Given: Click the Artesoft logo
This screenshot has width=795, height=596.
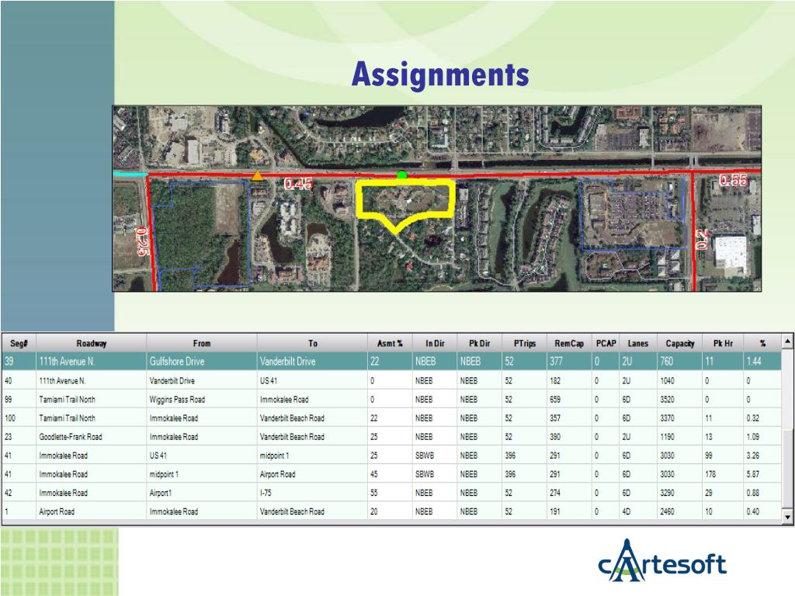Looking at the screenshot, I should click(x=662, y=560).
